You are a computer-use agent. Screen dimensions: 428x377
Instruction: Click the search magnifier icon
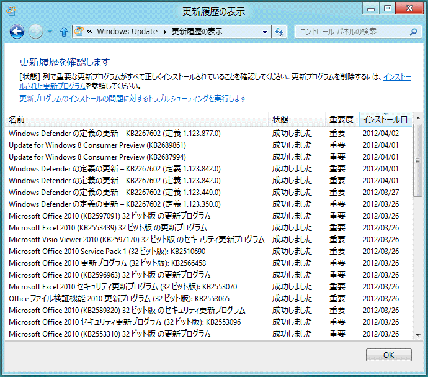pos(414,32)
